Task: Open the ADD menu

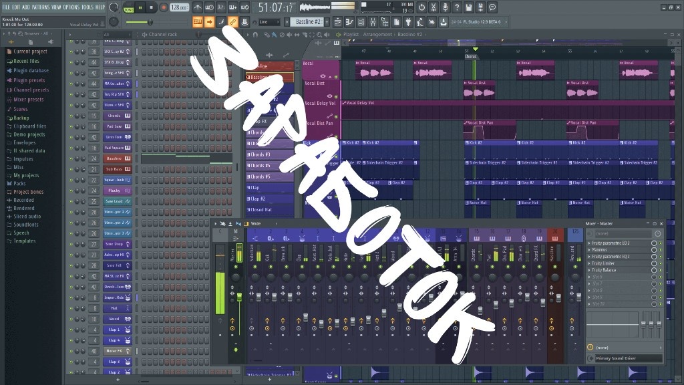Action: point(26,7)
